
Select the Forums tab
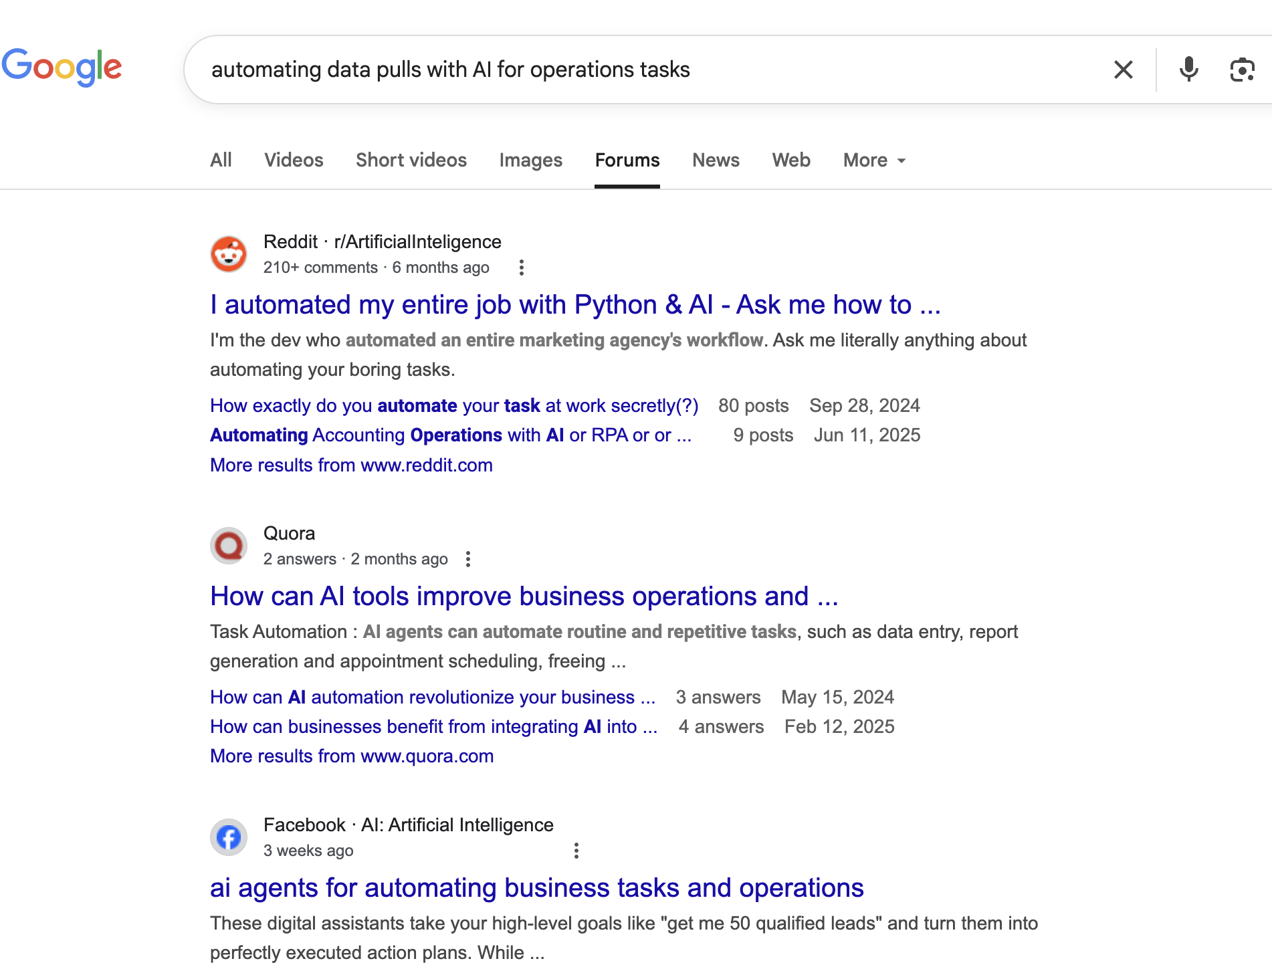coord(627,160)
